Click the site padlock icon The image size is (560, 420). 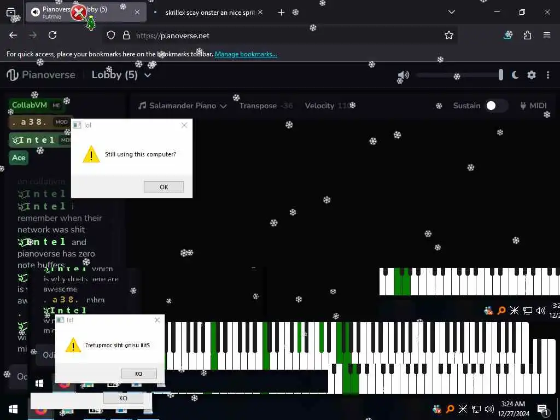point(126,36)
